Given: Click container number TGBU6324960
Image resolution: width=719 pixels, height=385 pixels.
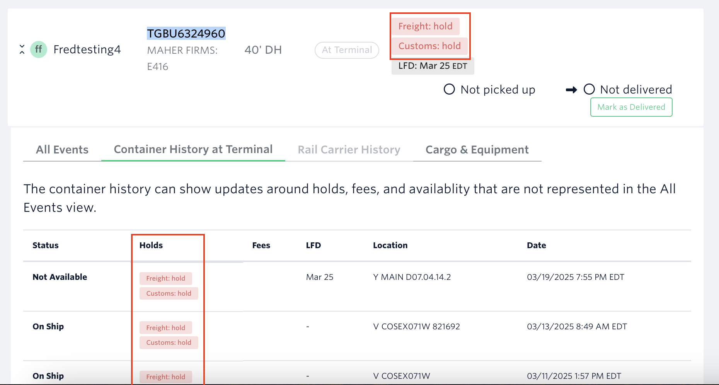Looking at the screenshot, I should coord(186,34).
